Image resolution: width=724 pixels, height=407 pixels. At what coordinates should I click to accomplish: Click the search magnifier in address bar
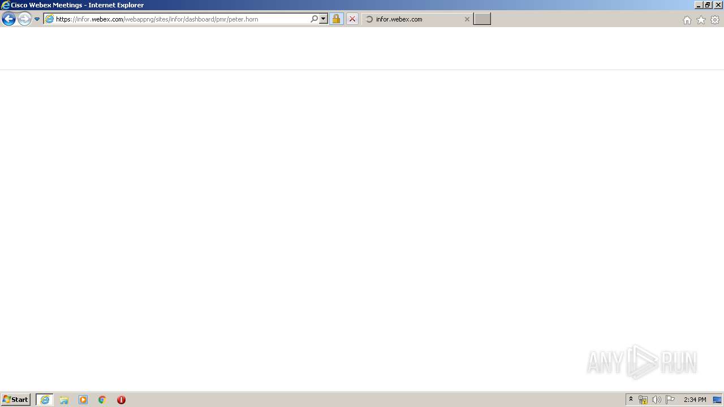coord(314,19)
